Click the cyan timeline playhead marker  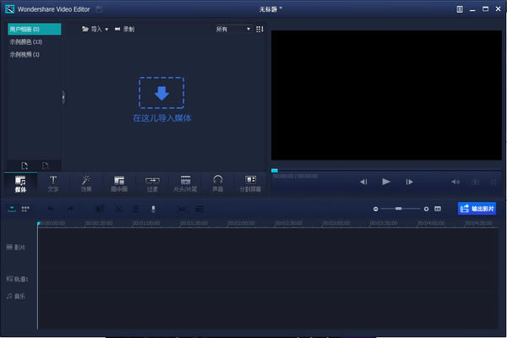[x=39, y=223]
